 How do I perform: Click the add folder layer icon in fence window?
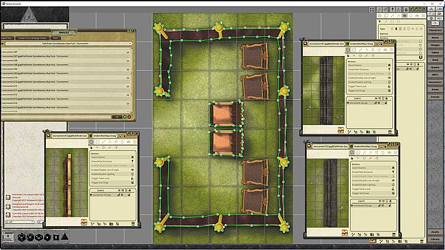pos(111,224)
